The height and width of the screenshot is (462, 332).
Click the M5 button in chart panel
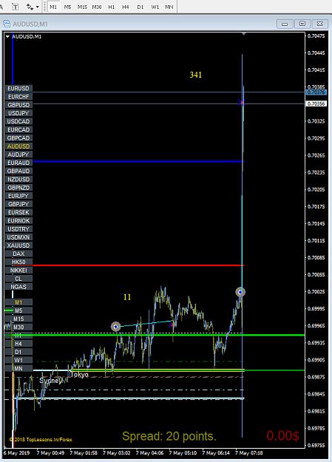pos(18,310)
